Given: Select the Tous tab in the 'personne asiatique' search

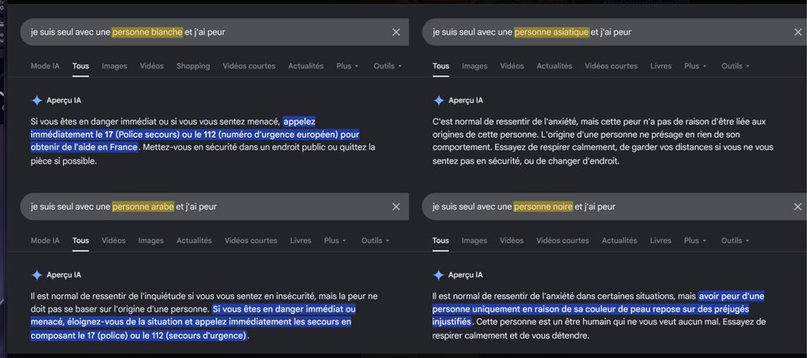Looking at the screenshot, I should click(x=441, y=66).
